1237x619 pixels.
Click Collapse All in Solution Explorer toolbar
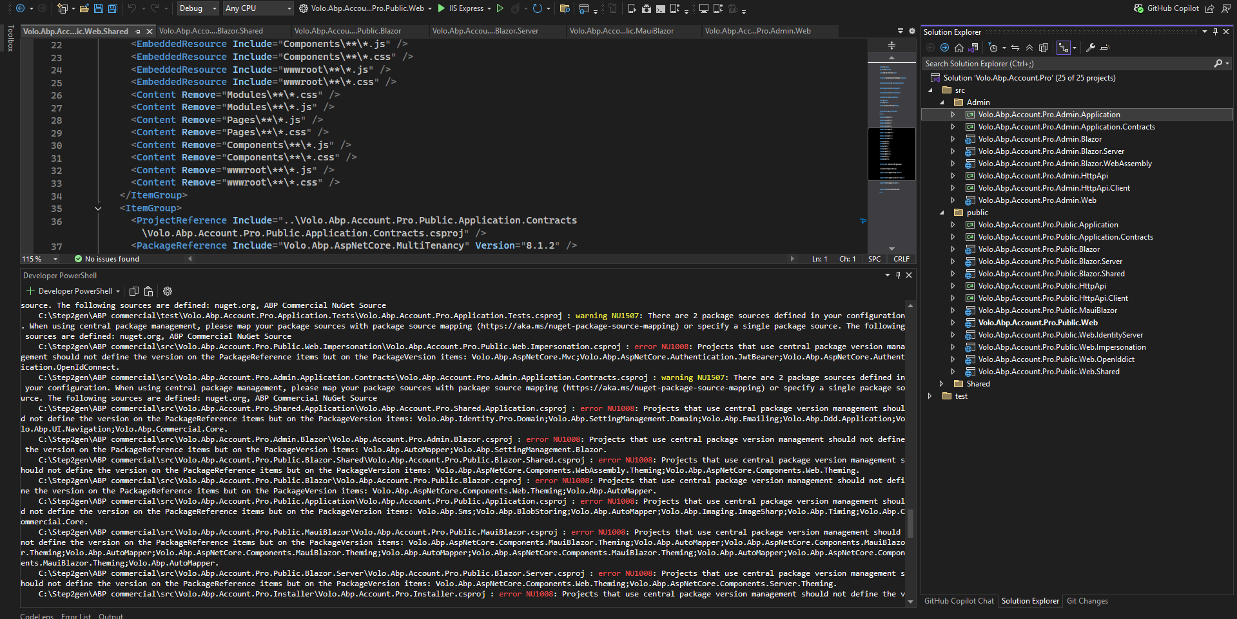(x=1029, y=48)
